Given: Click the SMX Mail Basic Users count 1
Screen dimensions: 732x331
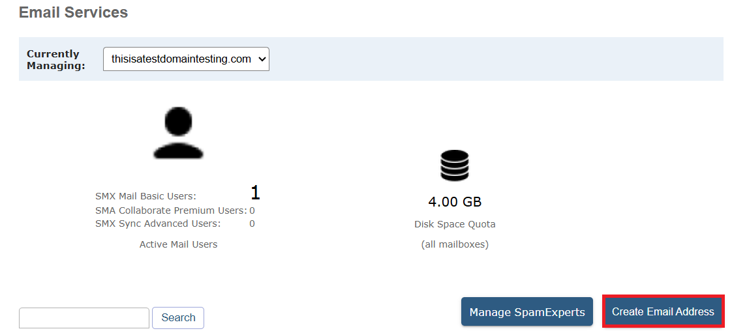Looking at the screenshot, I should coord(255,193).
